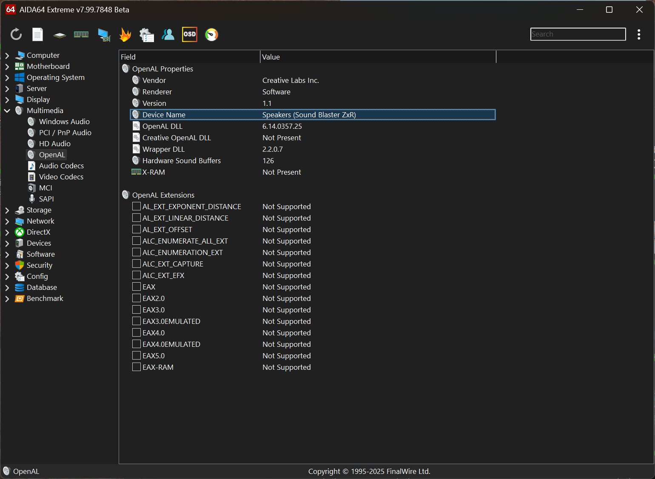Toggle the EAX5.0 checkbox
655x479 pixels.
(137, 355)
